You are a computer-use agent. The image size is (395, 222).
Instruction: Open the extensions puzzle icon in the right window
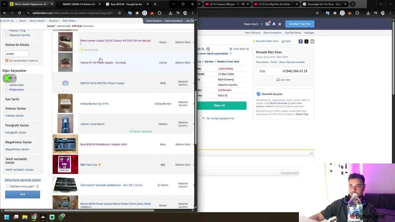coord(357,13)
